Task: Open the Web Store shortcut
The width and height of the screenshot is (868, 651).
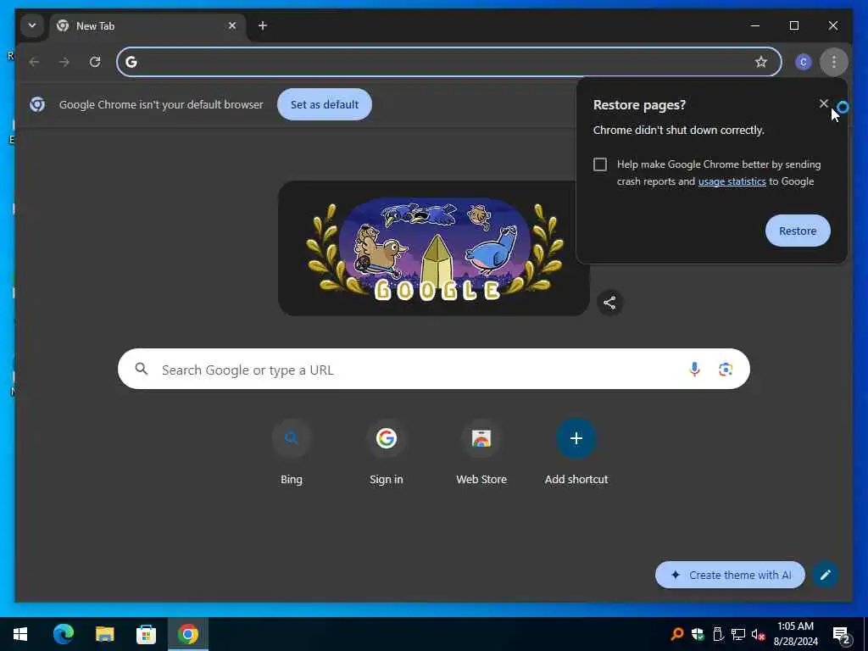Action: click(481, 453)
